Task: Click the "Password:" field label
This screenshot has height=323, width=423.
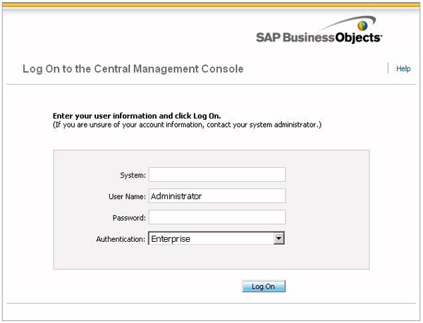Action: (129, 218)
